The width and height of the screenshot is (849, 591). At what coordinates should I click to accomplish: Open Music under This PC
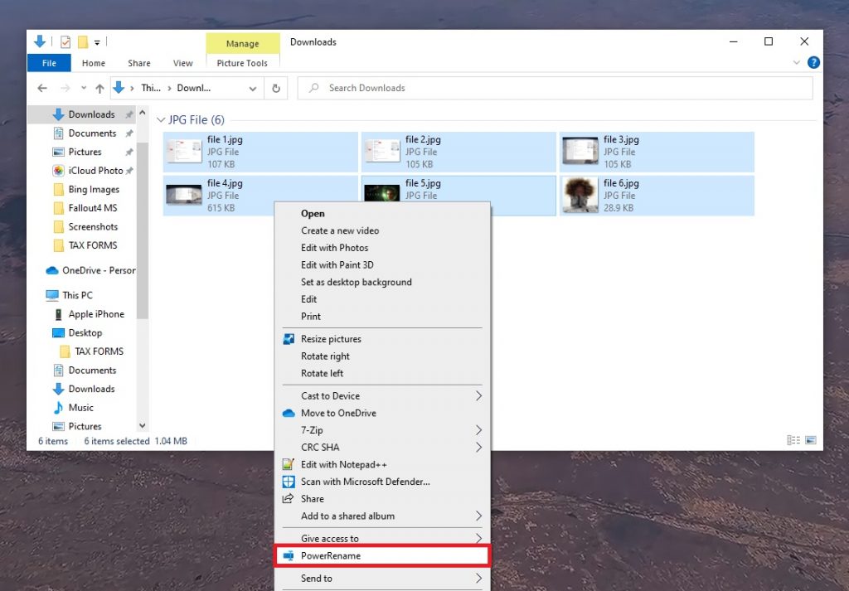[x=81, y=408]
